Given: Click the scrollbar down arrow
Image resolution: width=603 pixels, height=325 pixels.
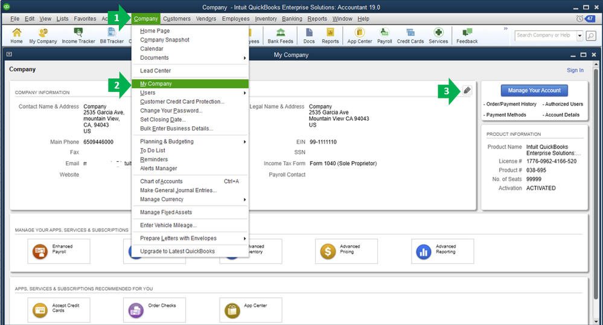Looking at the screenshot, I should click(x=596, y=321).
